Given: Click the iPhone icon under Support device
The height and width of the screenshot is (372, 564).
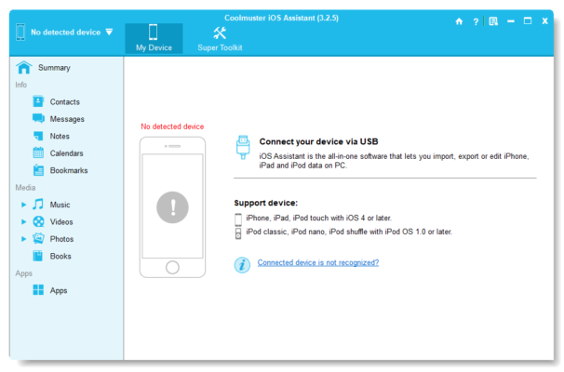Looking at the screenshot, I should tap(238, 219).
